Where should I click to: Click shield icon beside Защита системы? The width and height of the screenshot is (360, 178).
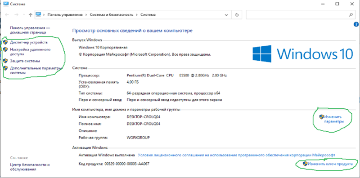[x=5, y=61]
